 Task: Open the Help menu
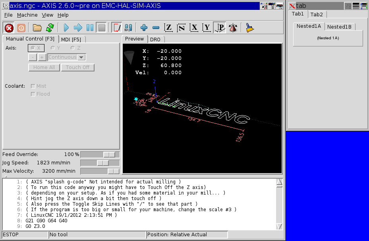[x=63, y=15]
